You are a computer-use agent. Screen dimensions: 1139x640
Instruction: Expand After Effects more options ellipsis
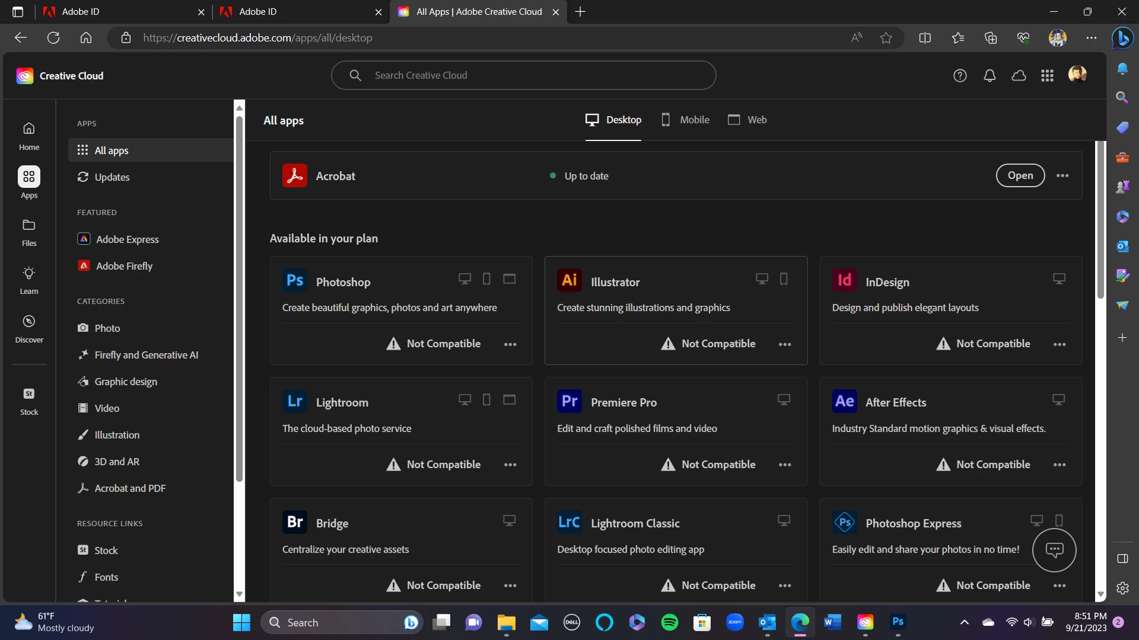pos(1060,465)
